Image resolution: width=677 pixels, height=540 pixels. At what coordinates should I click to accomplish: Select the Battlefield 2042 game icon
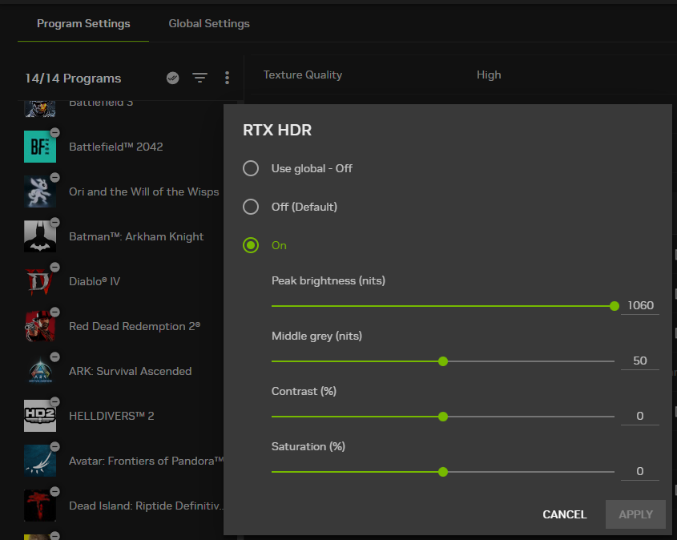click(40, 147)
